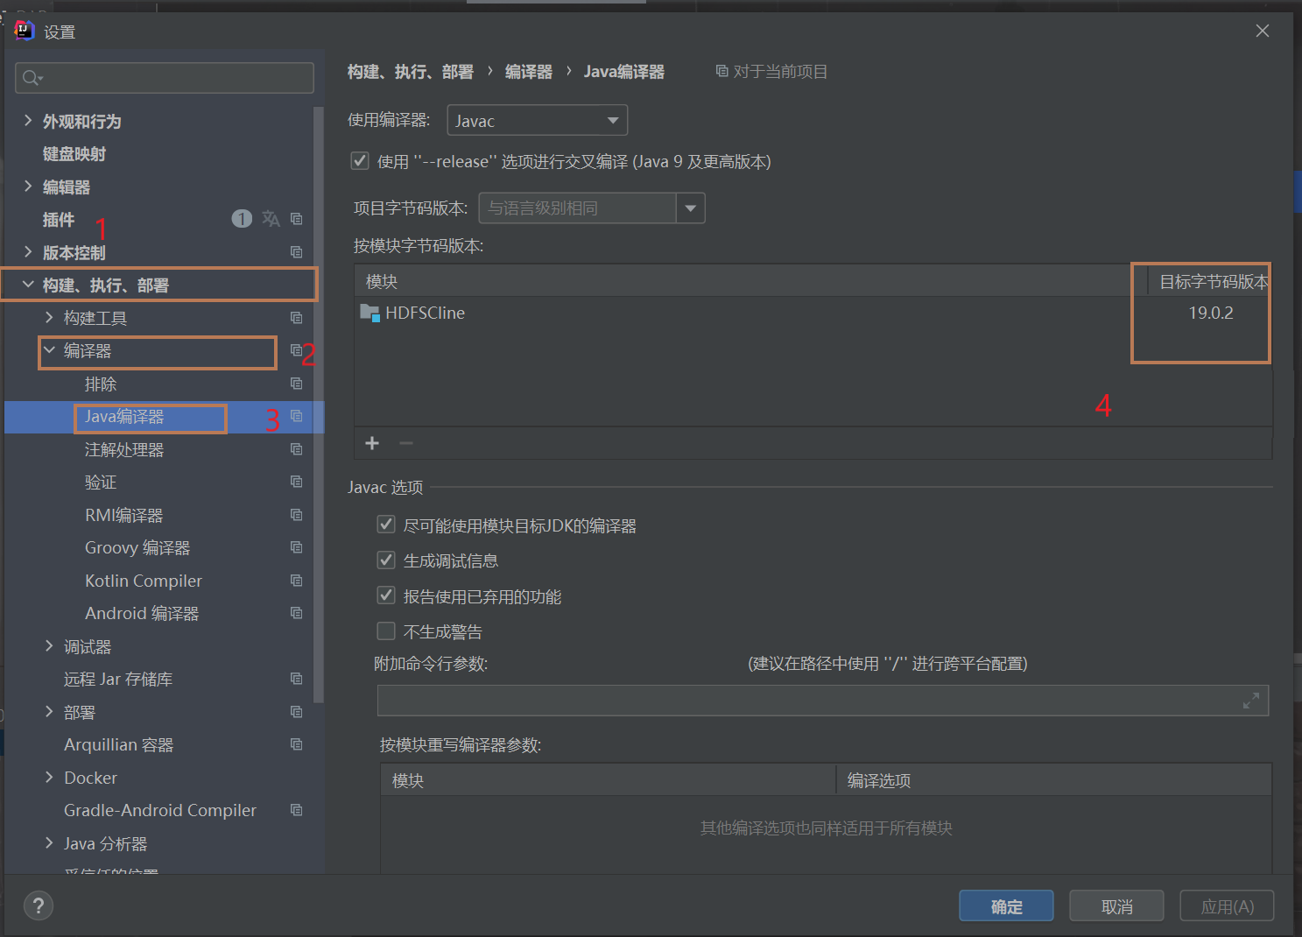Screen dimensions: 1302x937
Task: Click the IntelliJ IDEA logo in title bar
Action: (x=24, y=31)
